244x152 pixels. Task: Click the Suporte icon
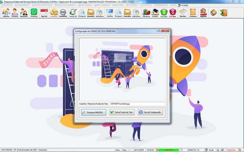pyautogui.click(x=203, y=13)
